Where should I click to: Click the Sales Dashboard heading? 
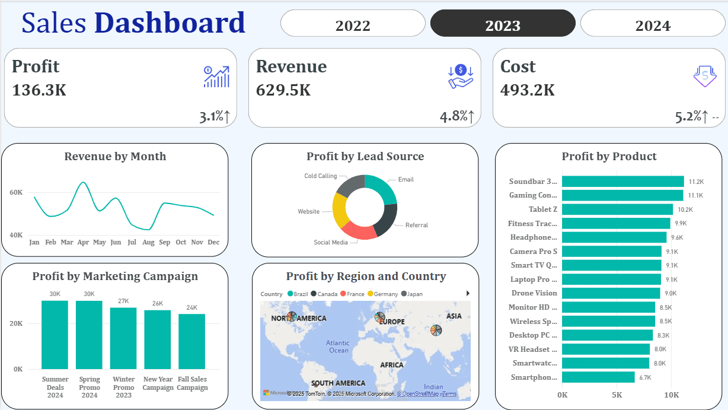tap(133, 23)
